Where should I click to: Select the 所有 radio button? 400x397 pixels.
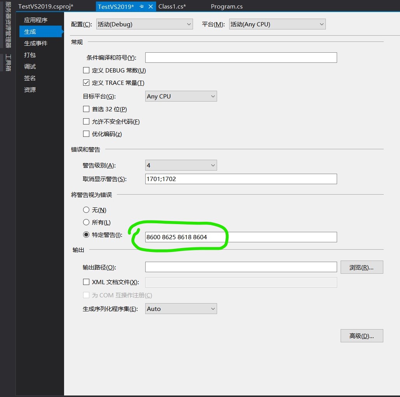tap(86, 223)
